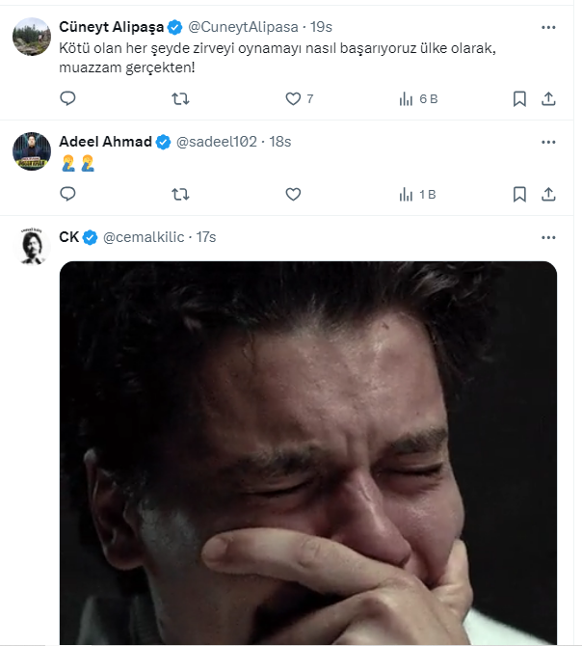
Task: Click Adeel Ahmad's profile avatar
Action: coord(32,150)
